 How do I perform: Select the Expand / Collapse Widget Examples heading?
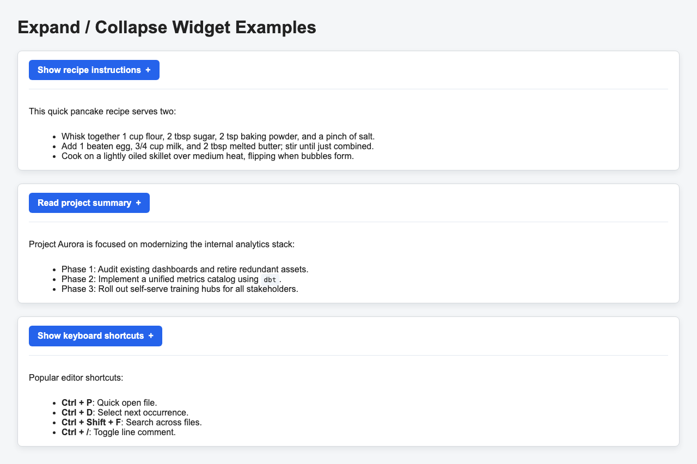(x=167, y=27)
